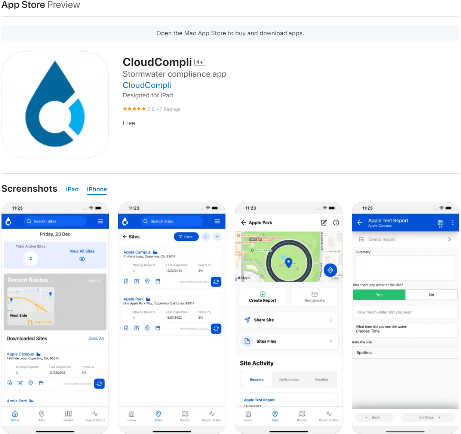The image size is (461, 434).
Task: Open Apple Park site in Sites list
Action: [x=133, y=299]
